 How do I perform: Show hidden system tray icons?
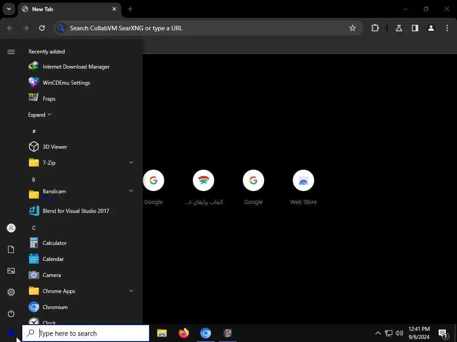tap(378, 333)
